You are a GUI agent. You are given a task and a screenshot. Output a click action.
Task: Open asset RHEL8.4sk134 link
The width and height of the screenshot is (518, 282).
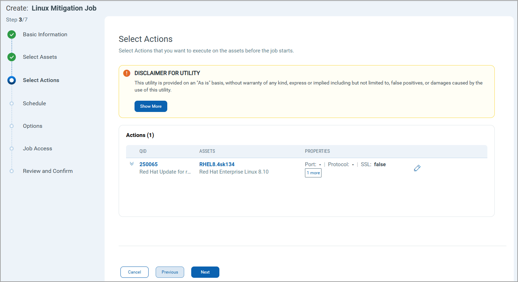click(x=217, y=164)
